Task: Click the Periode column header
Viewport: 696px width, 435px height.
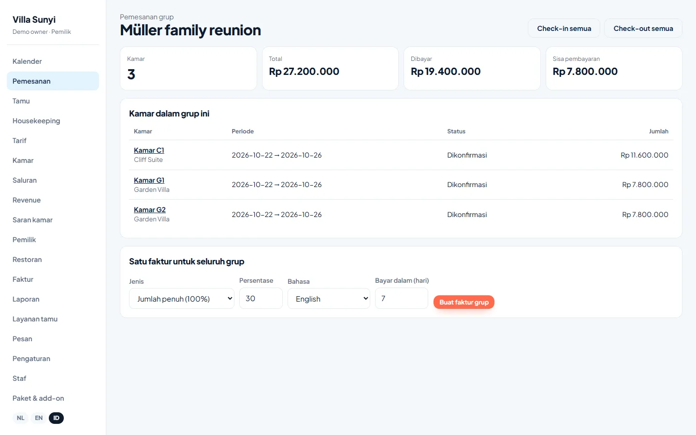Action: tap(243, 131)
